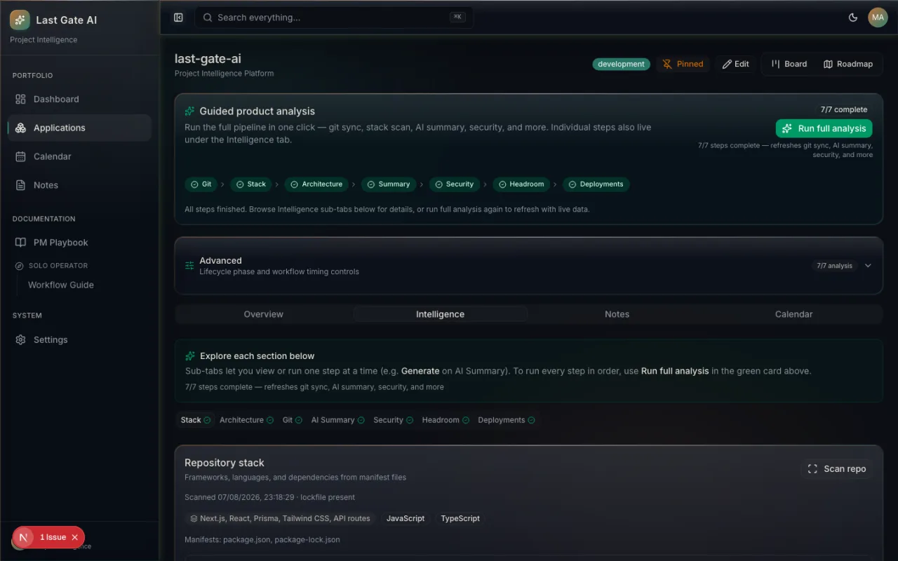Click the sidebar Notes document icon
The width and height of the screenshot is (898, 561).
click(20, 186)
